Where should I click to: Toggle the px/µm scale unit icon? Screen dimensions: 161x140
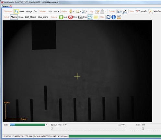(x=90, y=17)
